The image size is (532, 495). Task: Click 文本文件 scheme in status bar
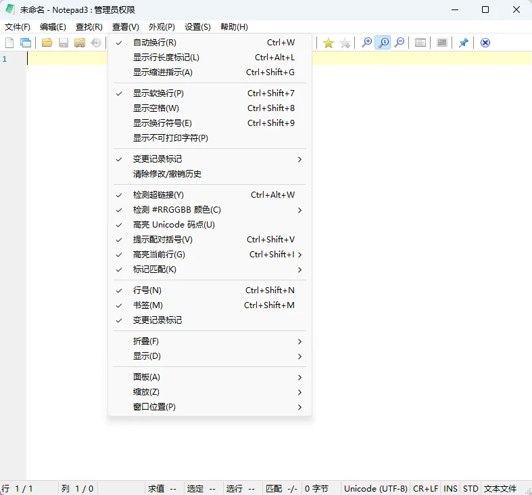coord(500,488)
